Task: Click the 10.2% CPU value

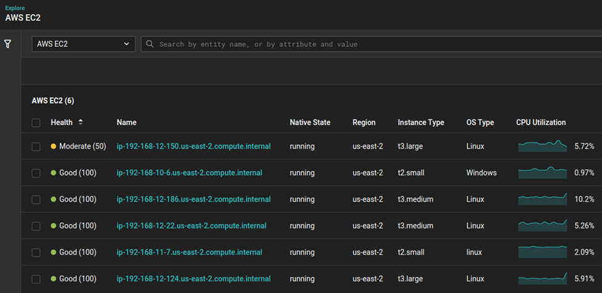Action: (584, 199)
